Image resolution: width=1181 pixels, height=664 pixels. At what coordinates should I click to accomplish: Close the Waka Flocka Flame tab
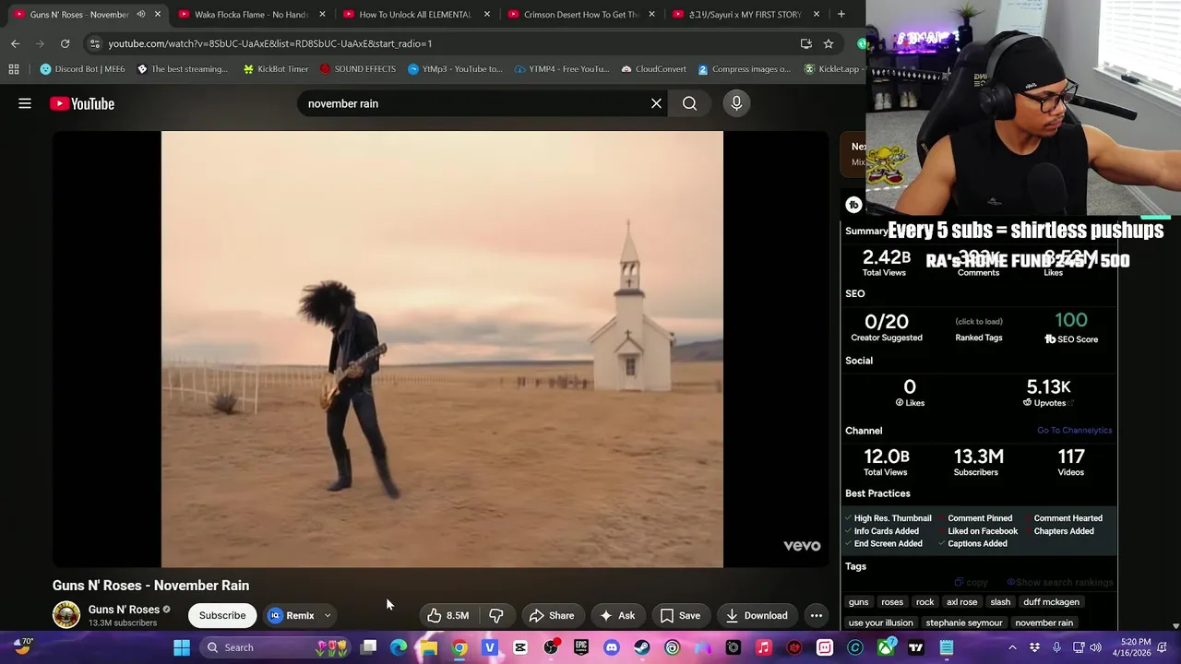tap(322, 14)
